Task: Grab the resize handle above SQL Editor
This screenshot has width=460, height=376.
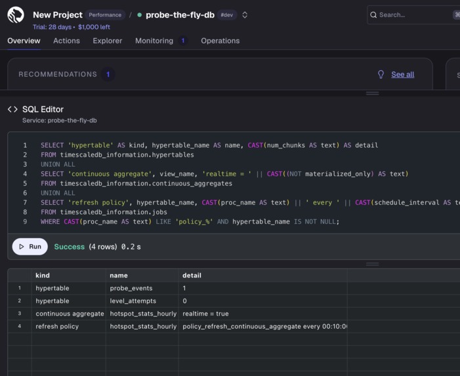Action: pos(372,93)
